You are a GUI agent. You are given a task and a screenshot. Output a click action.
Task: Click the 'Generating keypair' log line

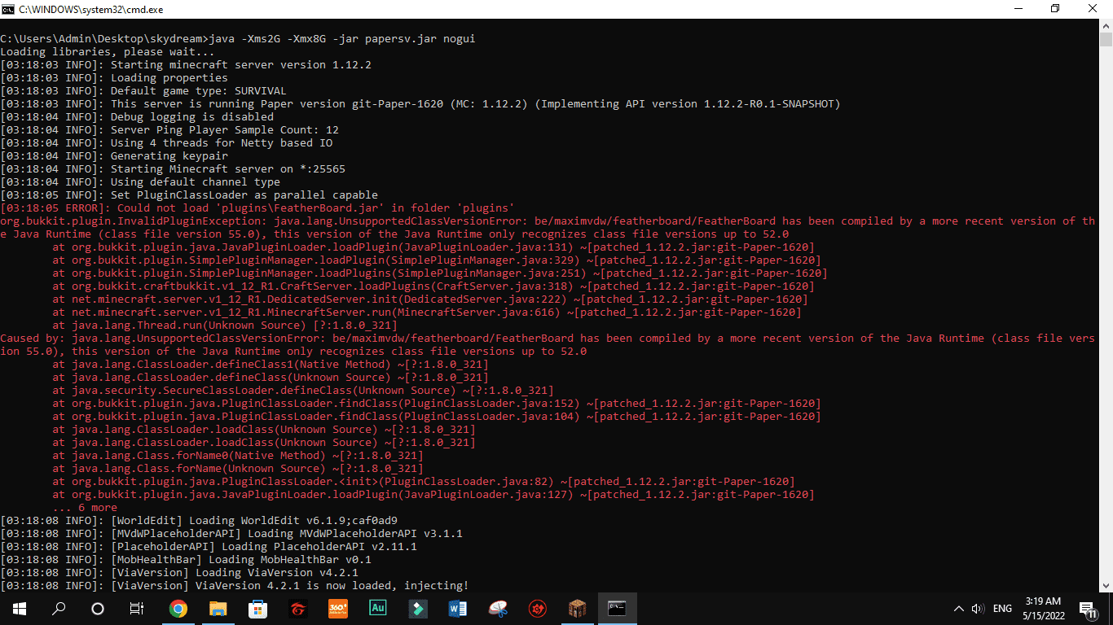[x=169, y=156]
